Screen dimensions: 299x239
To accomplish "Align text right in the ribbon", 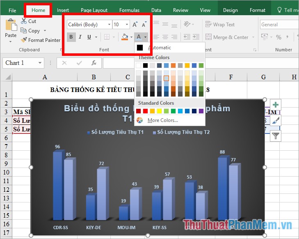I will [174, 37].
